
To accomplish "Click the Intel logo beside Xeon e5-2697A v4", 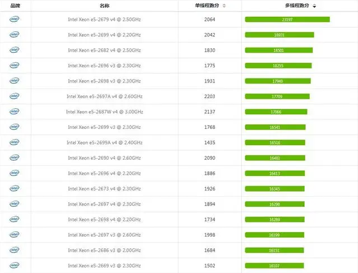I will point(14,96).
